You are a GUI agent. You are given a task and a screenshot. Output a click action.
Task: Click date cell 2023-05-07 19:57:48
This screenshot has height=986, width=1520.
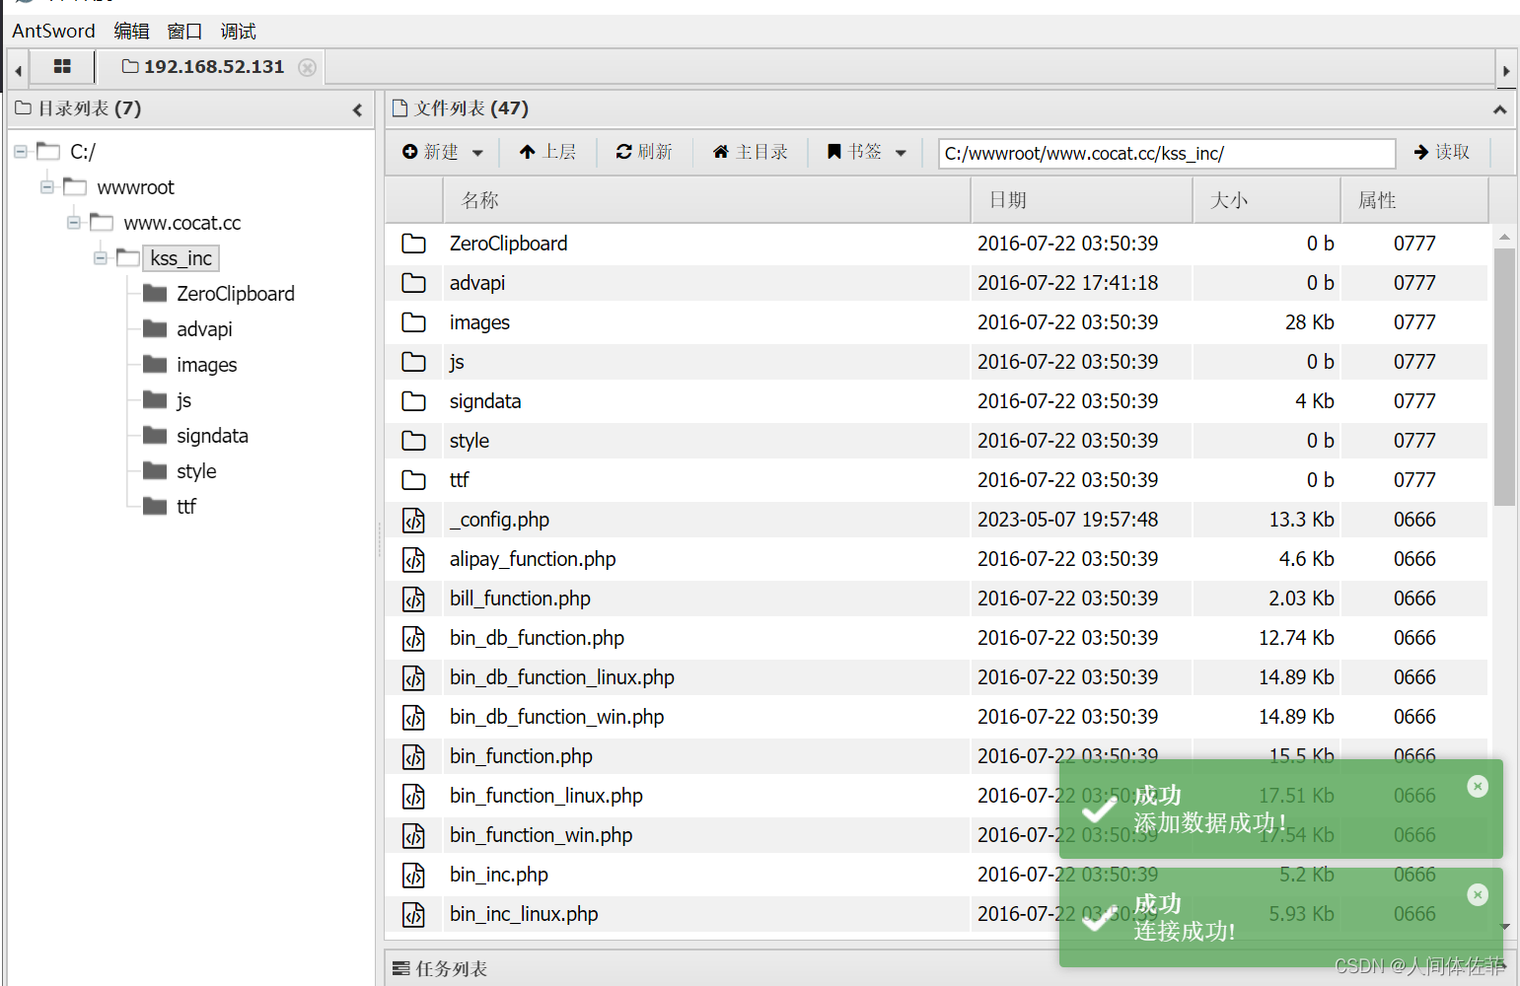(x=1067, y=520)
